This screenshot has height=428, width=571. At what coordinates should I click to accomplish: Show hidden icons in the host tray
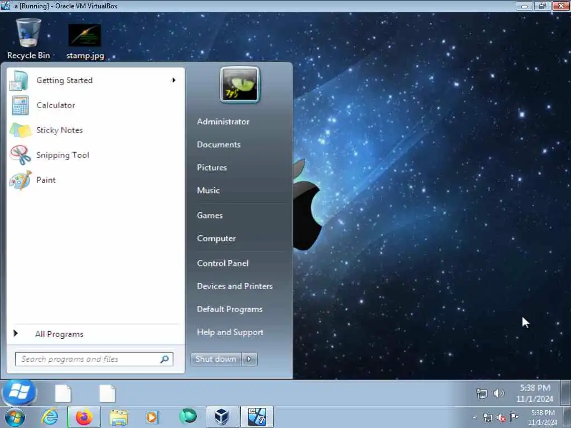tap(474, 417)
